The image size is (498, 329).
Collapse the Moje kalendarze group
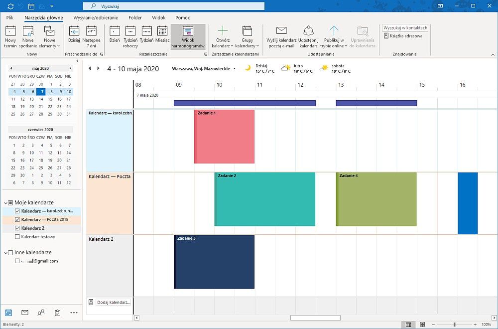coord(5,203)
